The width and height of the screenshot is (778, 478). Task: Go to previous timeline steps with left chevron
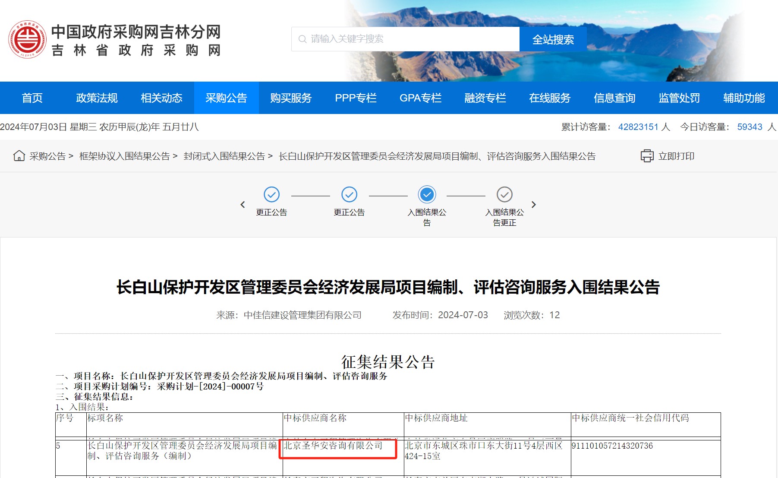click(x=243, y=205)
